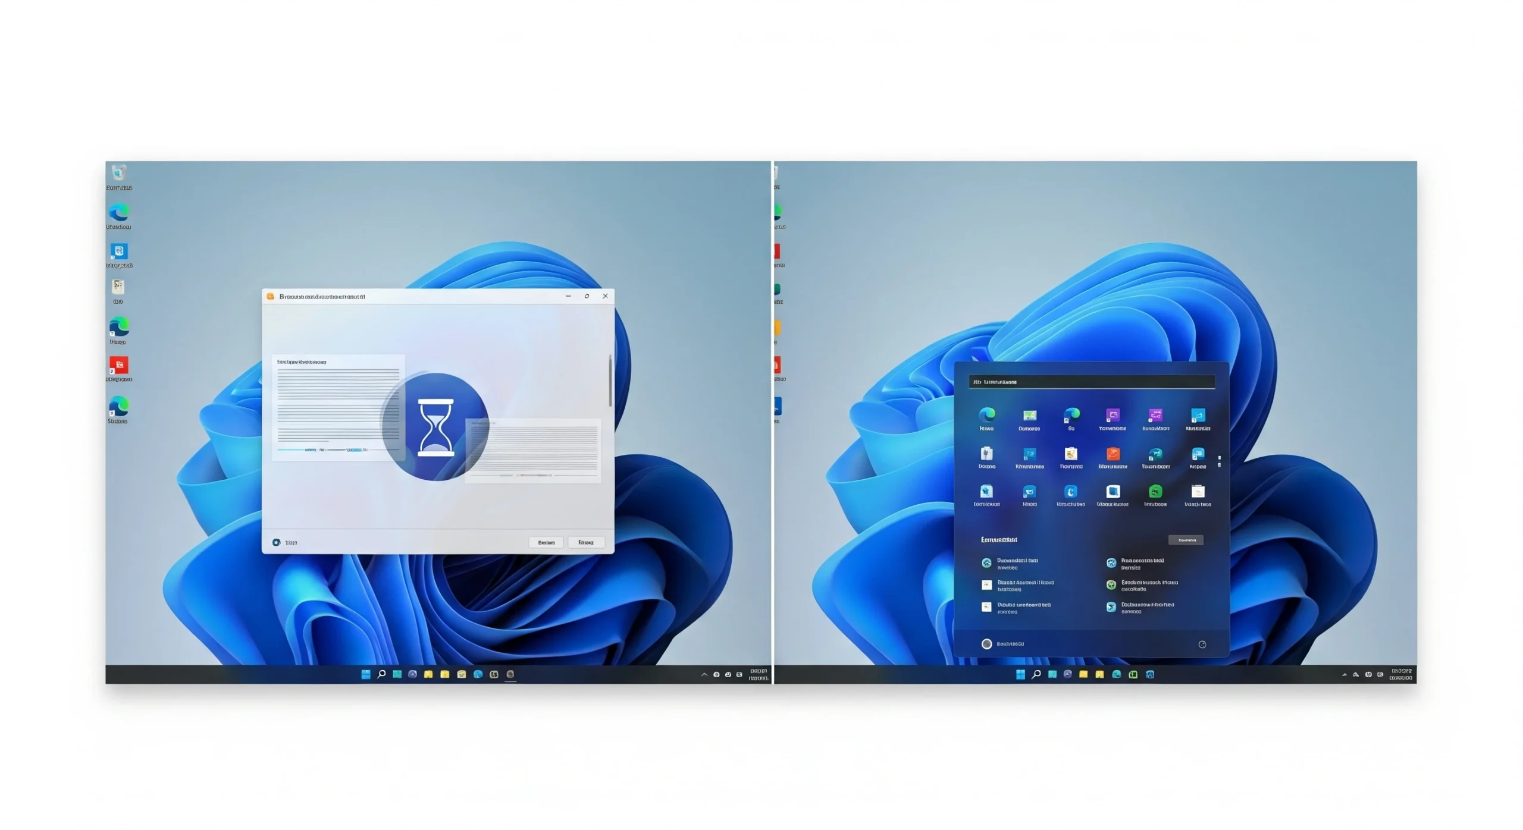Click the user account avatar in the Start menu
This screenshot has height=830, width=1523.
988,644
